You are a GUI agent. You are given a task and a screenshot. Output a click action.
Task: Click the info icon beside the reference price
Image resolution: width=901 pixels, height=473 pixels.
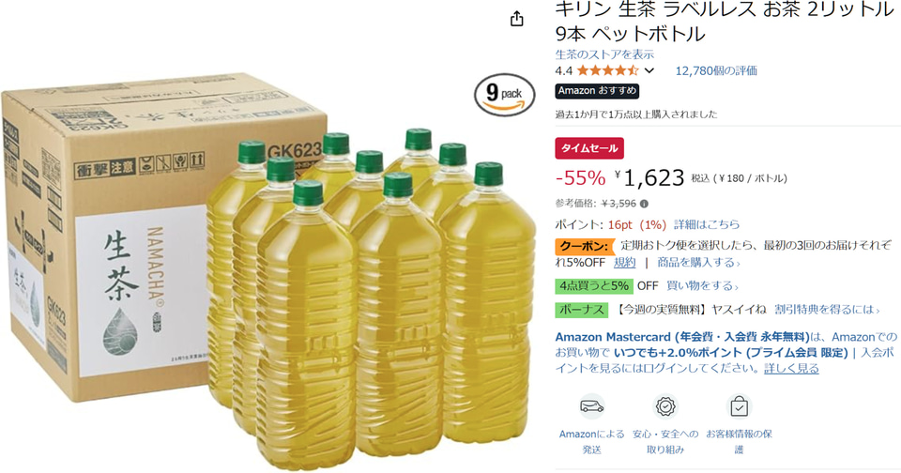click(644, 204)
